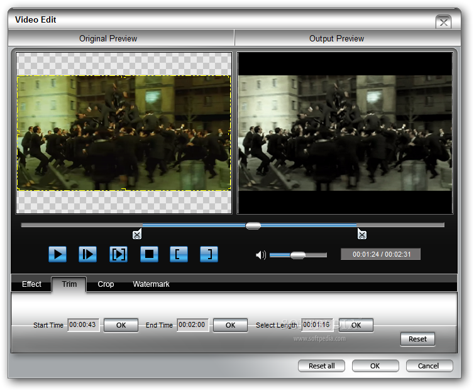
Task: Click the time display 00:01:24 / 00:02:31
Action: pos(380,254)
